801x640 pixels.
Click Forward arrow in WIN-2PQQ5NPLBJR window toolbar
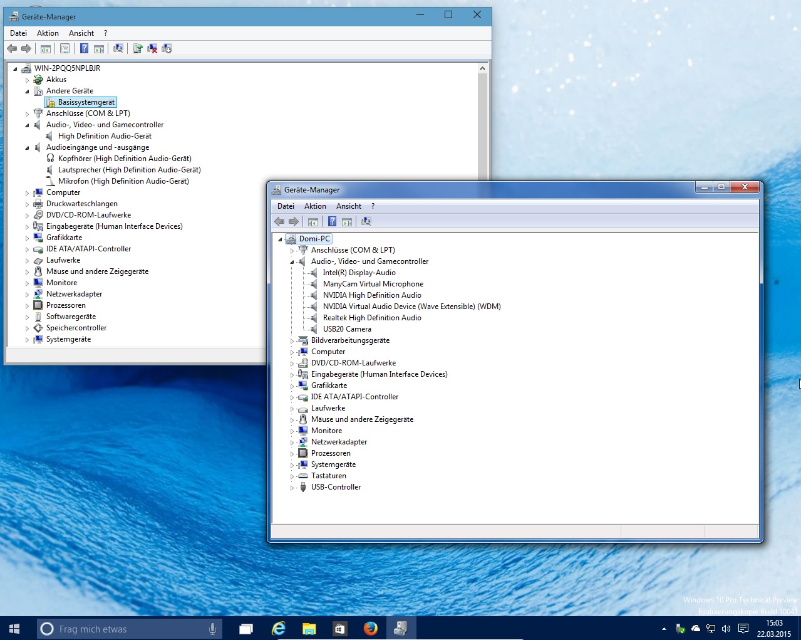point(26,49)
